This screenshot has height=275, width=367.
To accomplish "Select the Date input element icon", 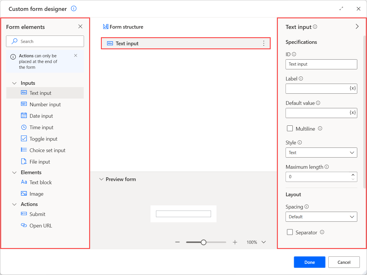I will pos(24,116).
